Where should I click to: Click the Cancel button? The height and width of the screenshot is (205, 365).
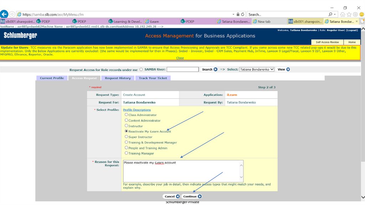[x=171, y=196]
